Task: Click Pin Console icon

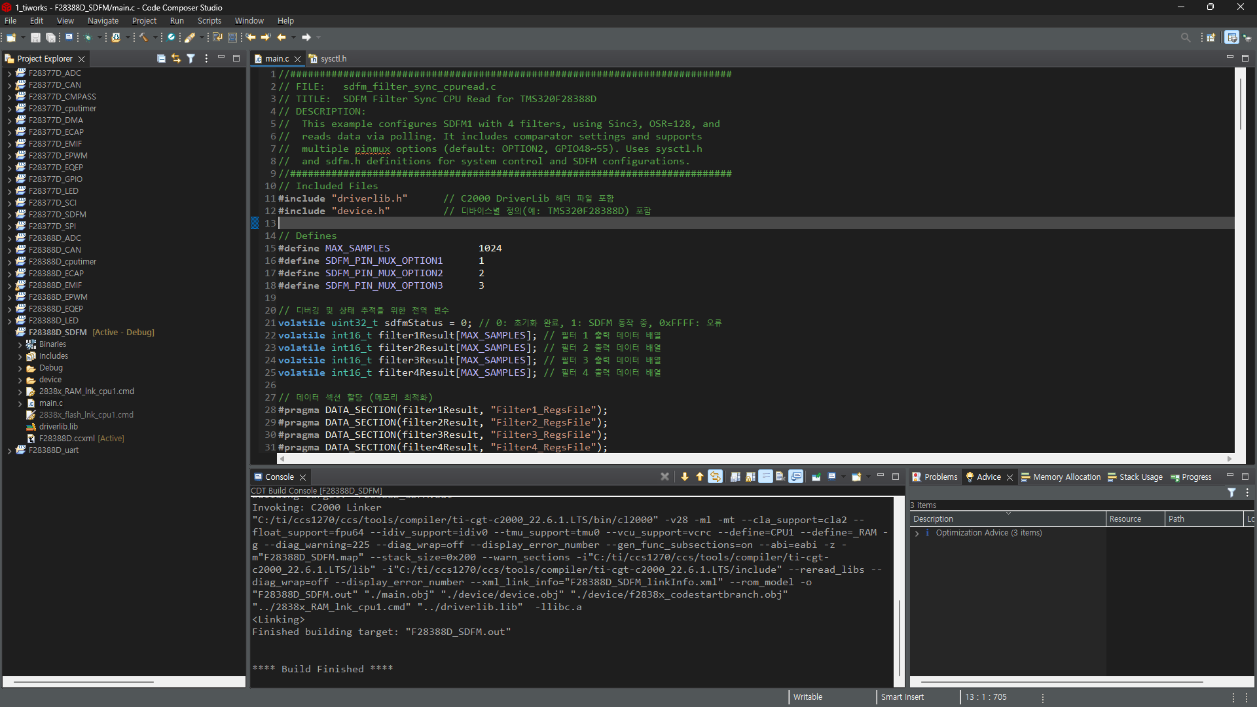Action: (x=816, y=477)
